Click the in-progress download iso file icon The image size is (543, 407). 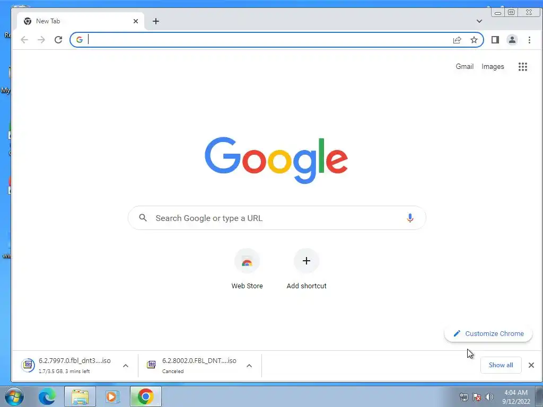28,365
